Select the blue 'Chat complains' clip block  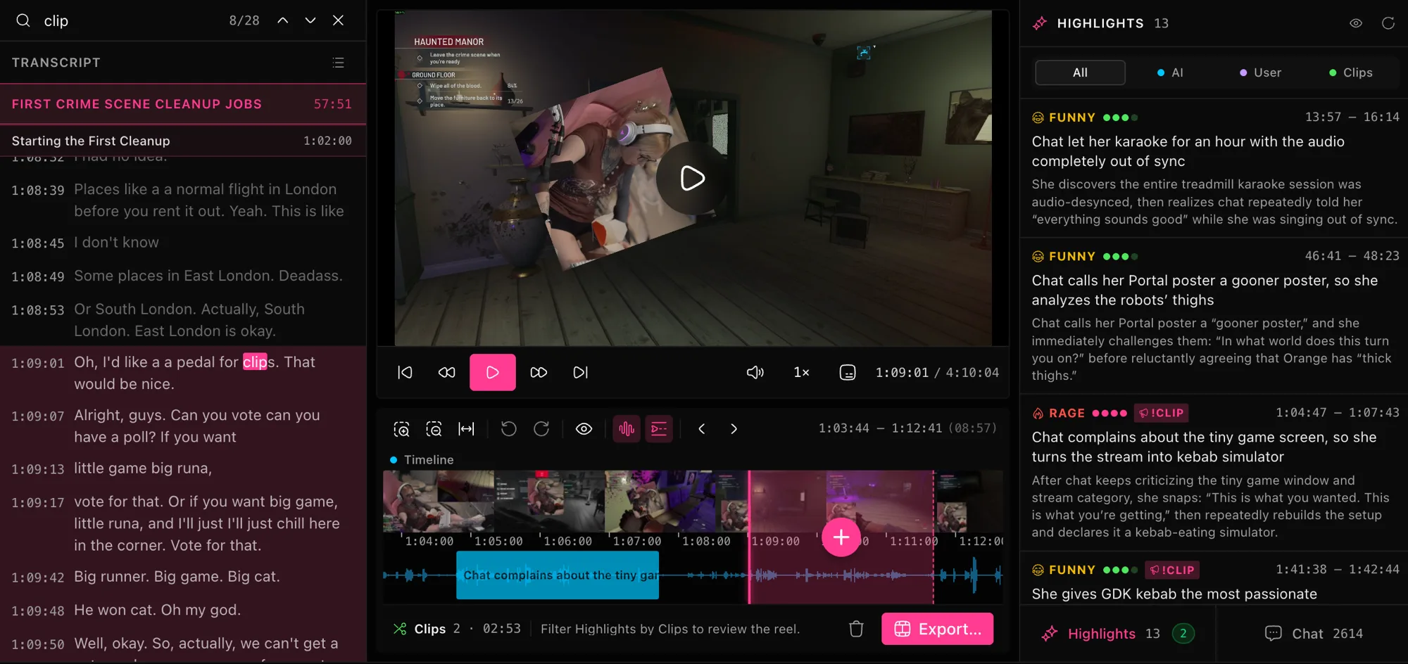click(558, 575)
